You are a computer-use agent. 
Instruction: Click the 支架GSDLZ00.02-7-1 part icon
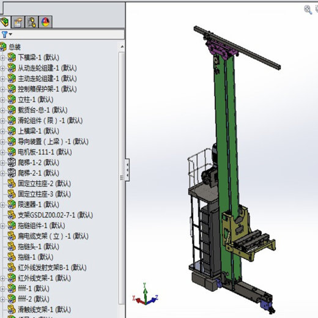tap(12, 215)
